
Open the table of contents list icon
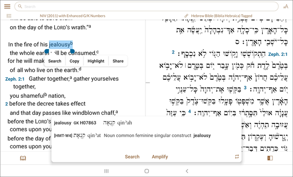[x=9, y=16]
